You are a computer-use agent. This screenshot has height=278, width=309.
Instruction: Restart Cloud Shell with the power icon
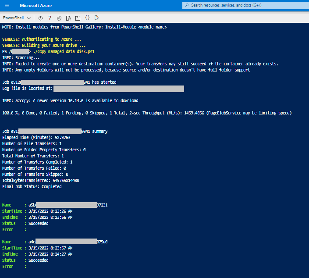(40, 18)
